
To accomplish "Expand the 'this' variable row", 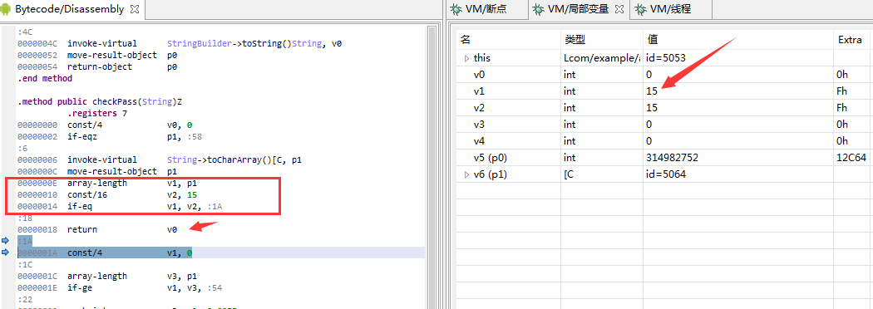I will 466,58.
